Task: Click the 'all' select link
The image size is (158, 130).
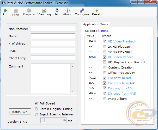Action: [97, 31]
